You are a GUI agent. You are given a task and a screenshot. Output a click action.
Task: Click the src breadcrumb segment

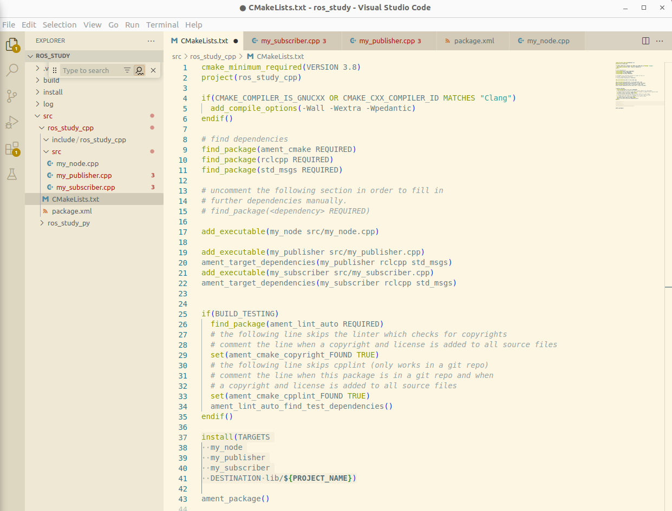coord(177,56)
